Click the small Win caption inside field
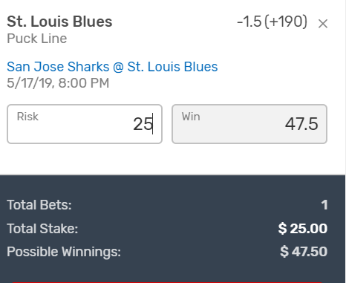Viewport: 346px width, 283px height. [191, 117]
